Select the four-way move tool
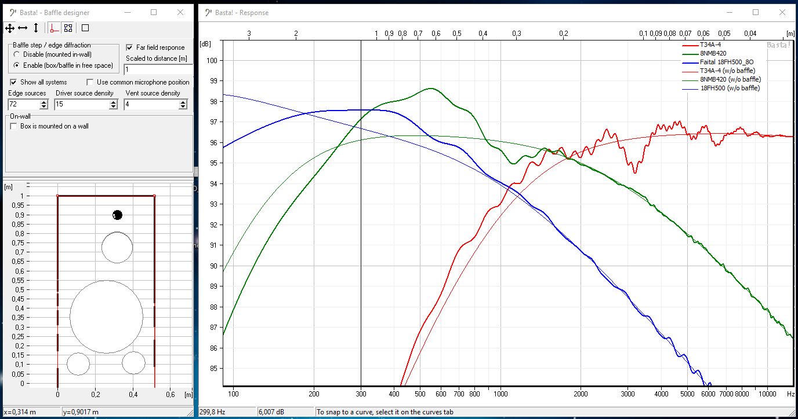 9,28
